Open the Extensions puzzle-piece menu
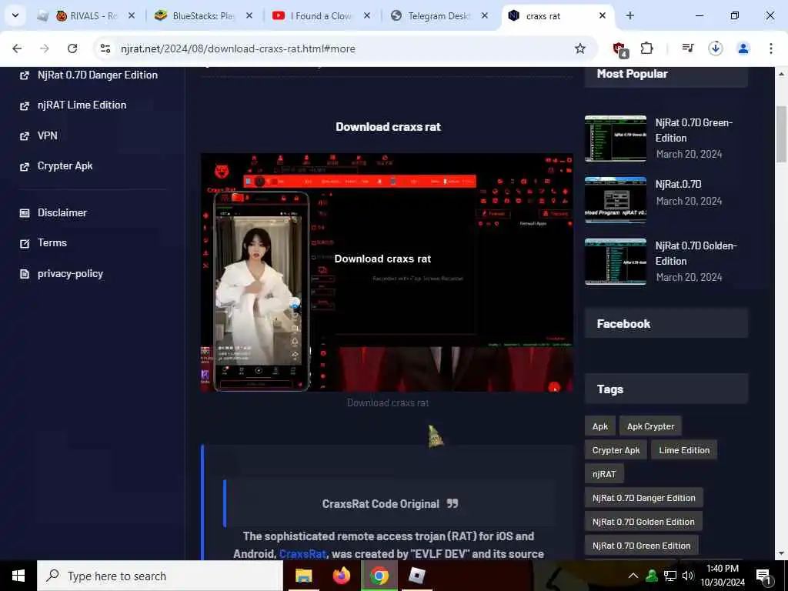788x591 pixels. (646, 48)
